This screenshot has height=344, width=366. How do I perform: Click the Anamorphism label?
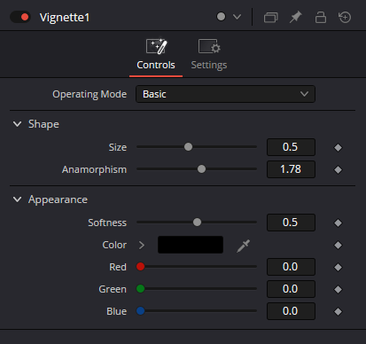pos(94,169)
